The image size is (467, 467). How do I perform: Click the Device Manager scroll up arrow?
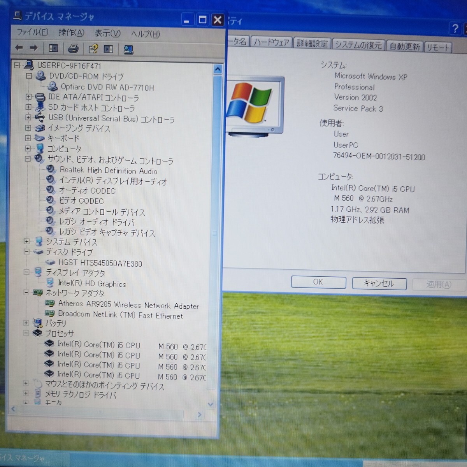218,69
